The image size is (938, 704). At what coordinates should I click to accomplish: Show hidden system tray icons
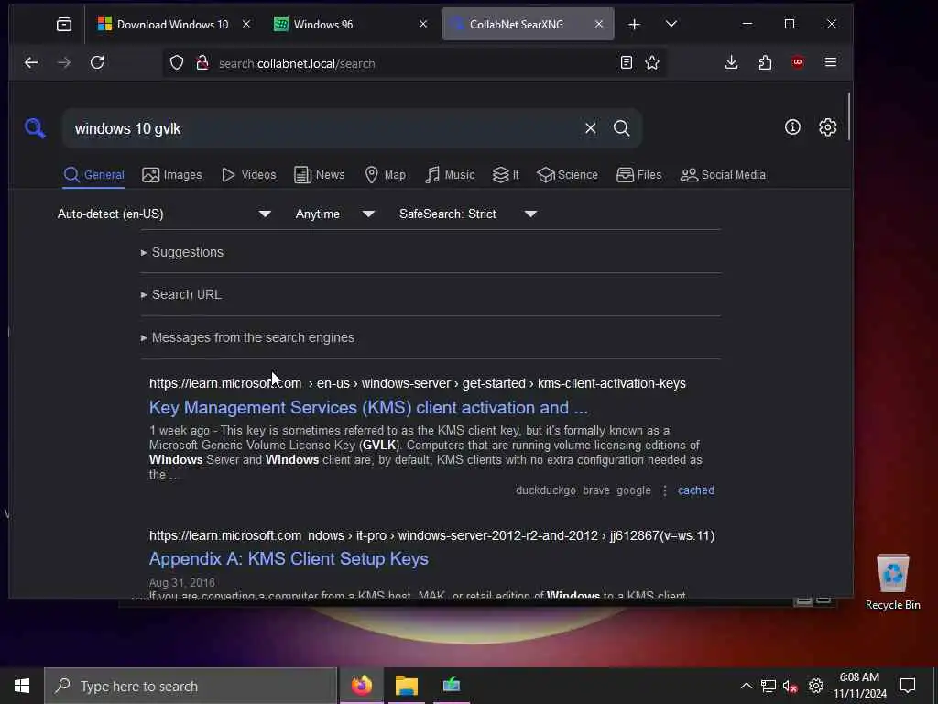coord(746,686)
